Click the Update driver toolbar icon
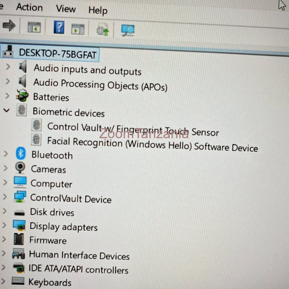This screenshot has height=289, width=289. coord(103,30)
